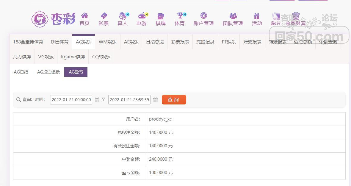Switch to CQ9娱乐 tab
The width and height of the screenshot is (351, 186).
101,57
